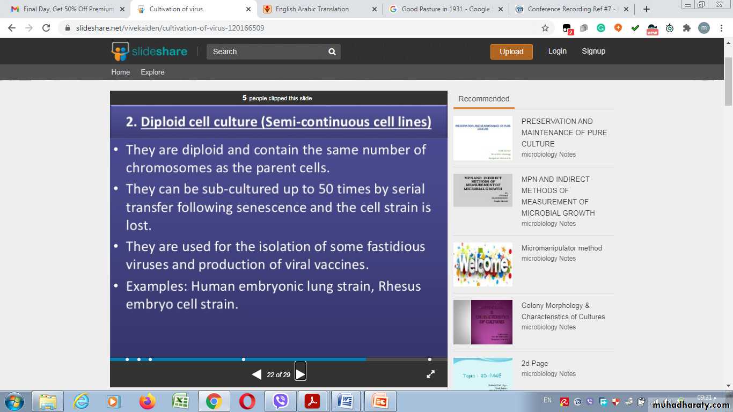Image resolution: width=733 pixels, height=412 pixels.
Task: Click the orange Upload button
Action: (511, 51)
